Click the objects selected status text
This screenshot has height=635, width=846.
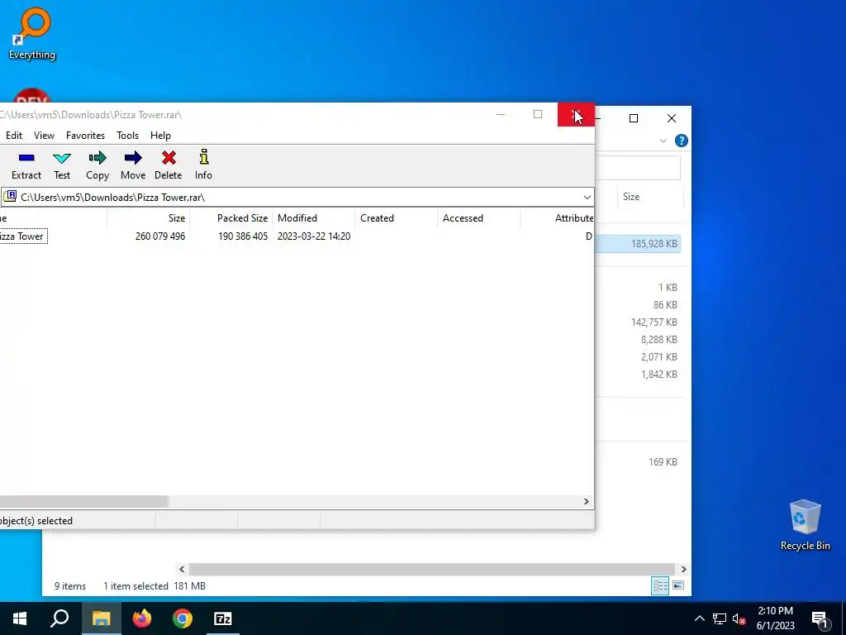point(36,521)
